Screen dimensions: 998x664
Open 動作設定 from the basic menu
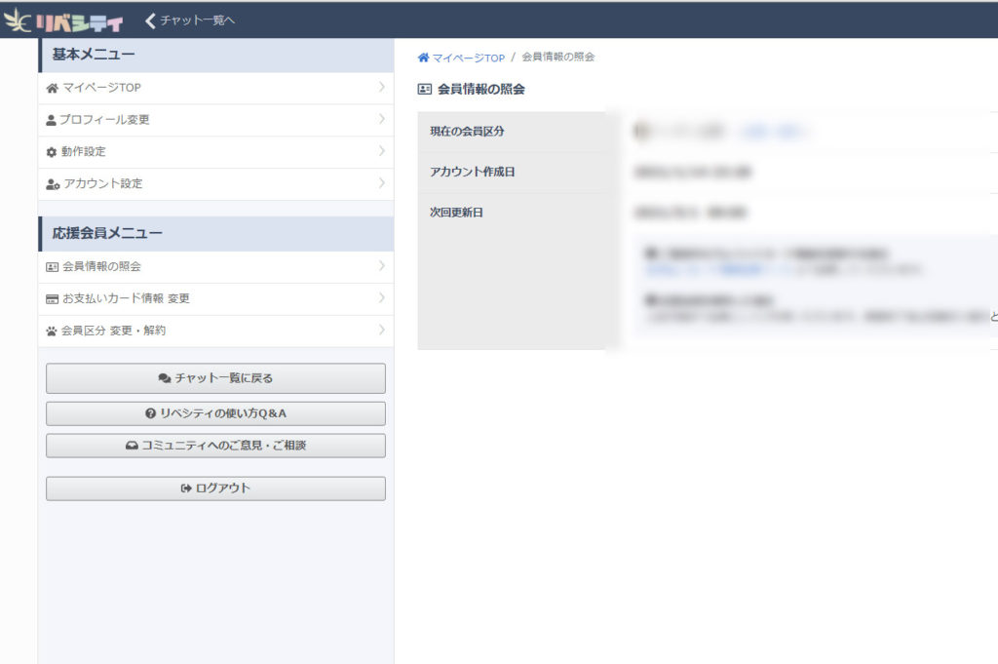click(x=83, y=152)
